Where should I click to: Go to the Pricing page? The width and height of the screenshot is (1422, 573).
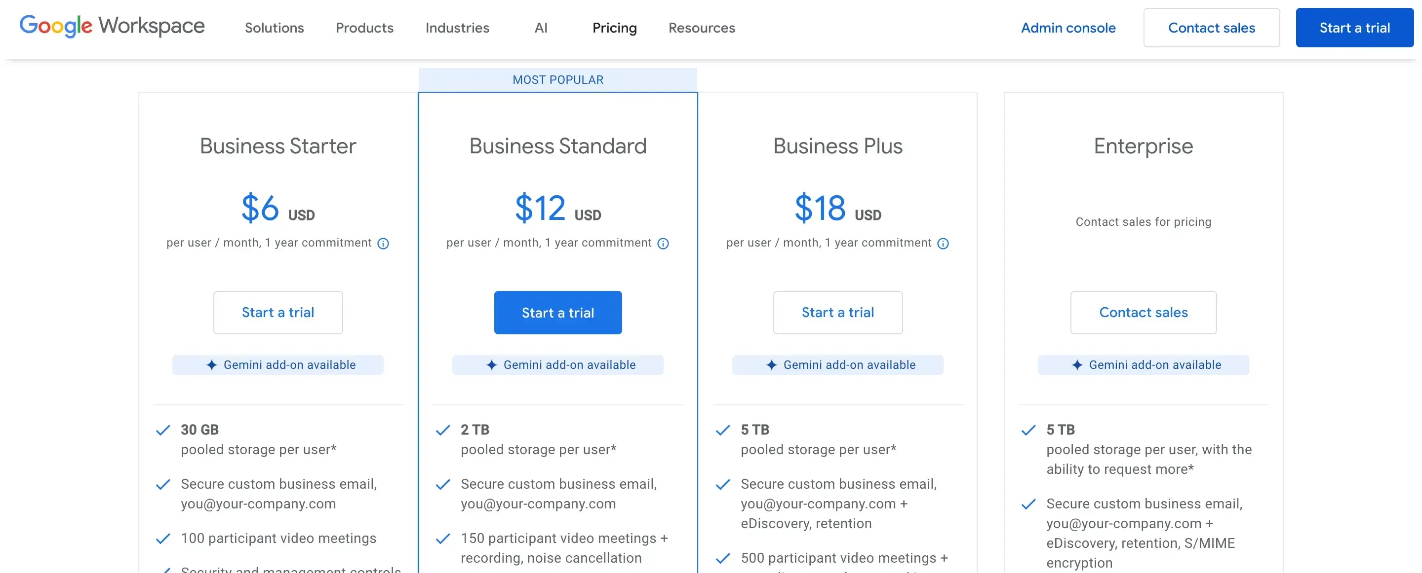(614, 28)
